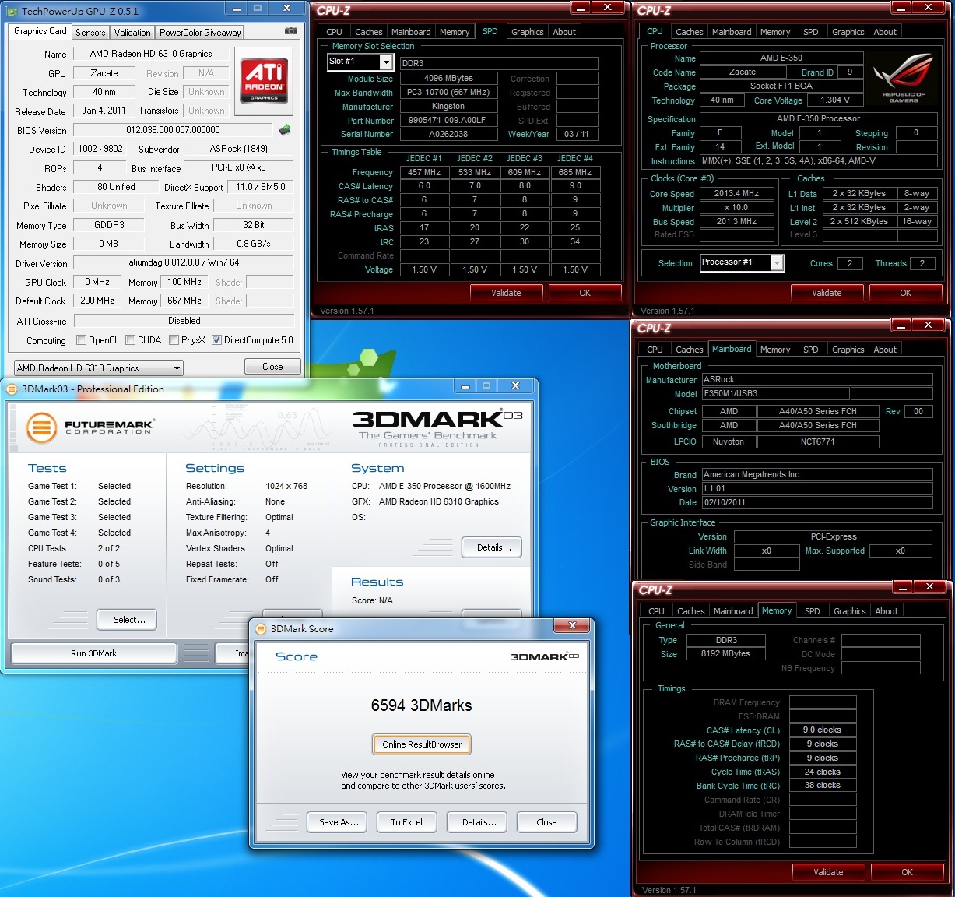Click the Memory Type field showing GDDR3
This screenshot has width=955, height=897.
[109, 224]
